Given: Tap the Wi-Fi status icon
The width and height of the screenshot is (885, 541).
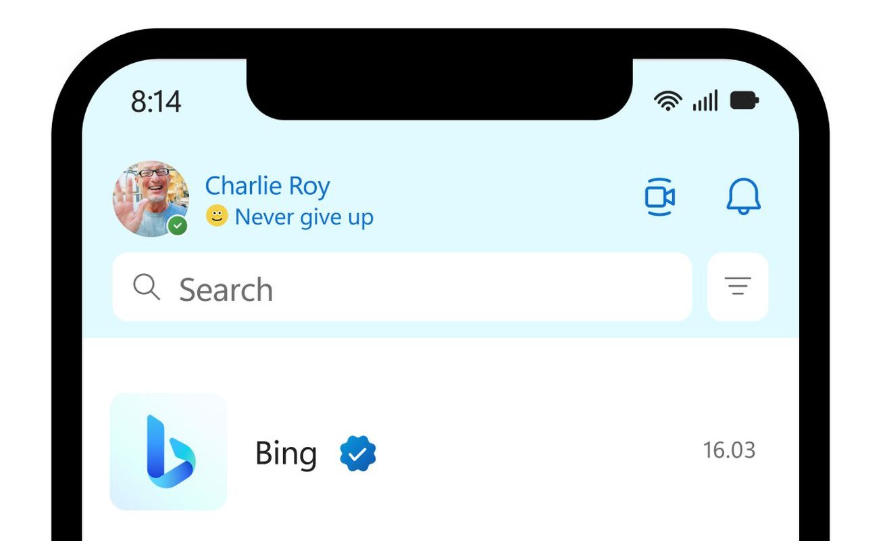Looking at the screenshot, I should tap(668, 101).
